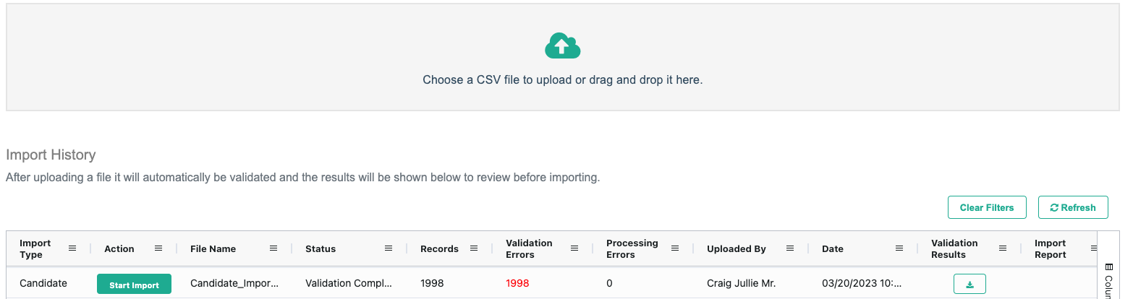Refresh the import history list

point(1073,207)
